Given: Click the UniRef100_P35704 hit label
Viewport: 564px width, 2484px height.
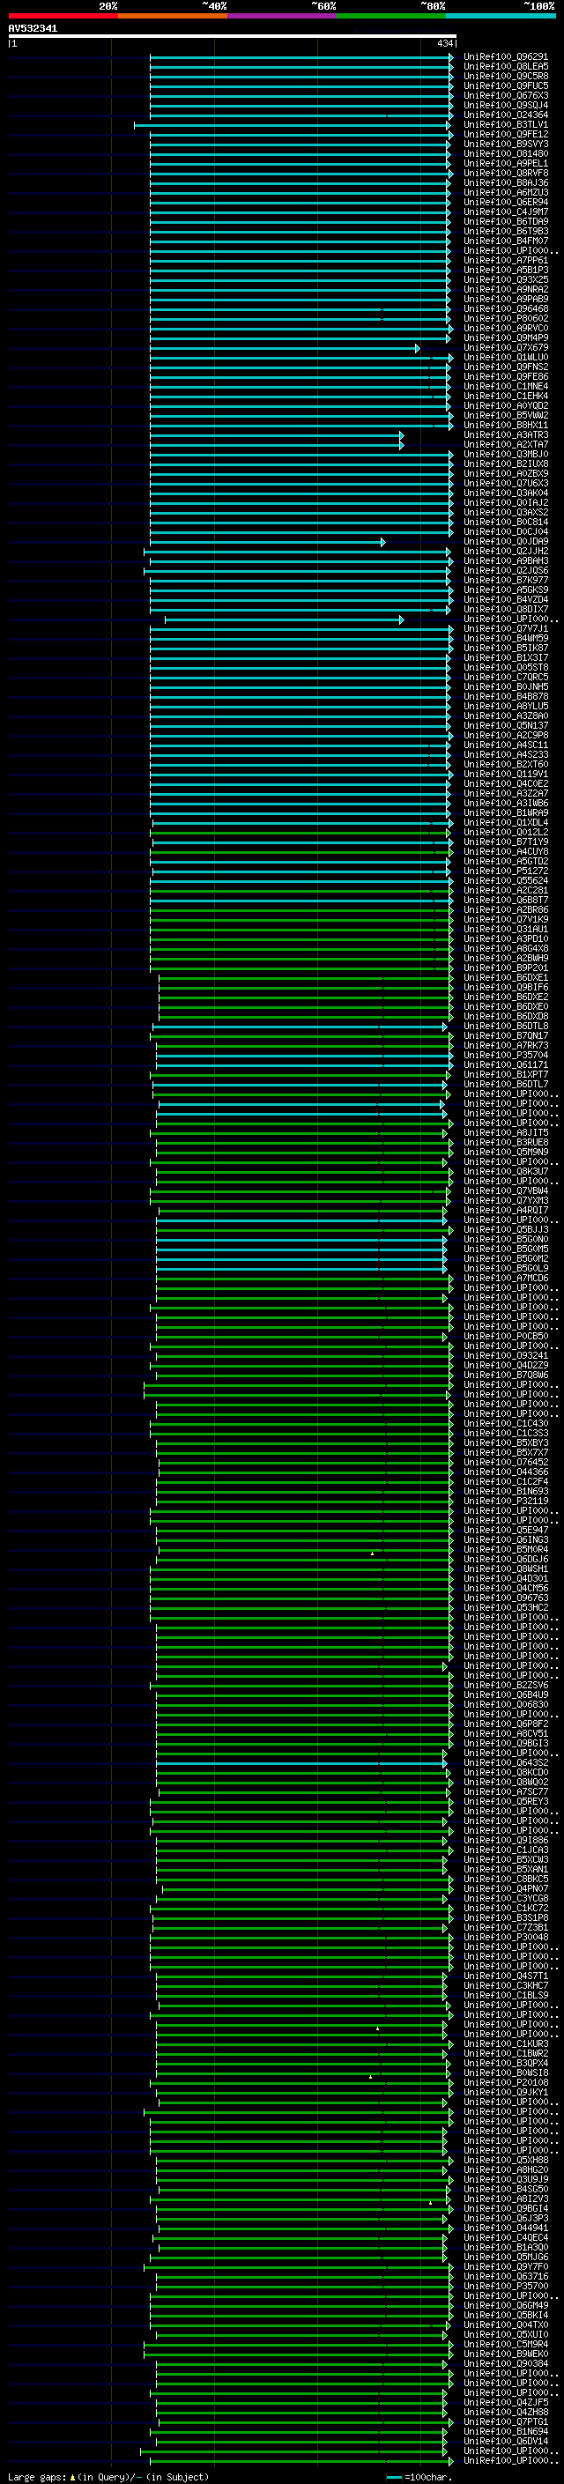Looking at the screenshot, I should tap(505, 1055).
